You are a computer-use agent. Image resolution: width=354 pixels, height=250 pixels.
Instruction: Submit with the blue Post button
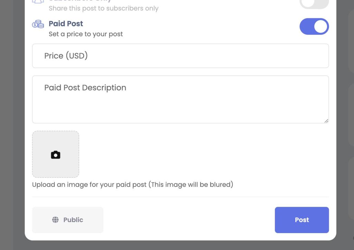(302, 220)
